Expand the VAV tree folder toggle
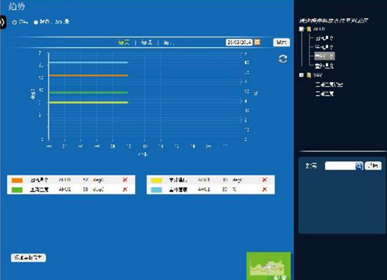Viewport: 387px width, 280px height. (x=301, y=75)
